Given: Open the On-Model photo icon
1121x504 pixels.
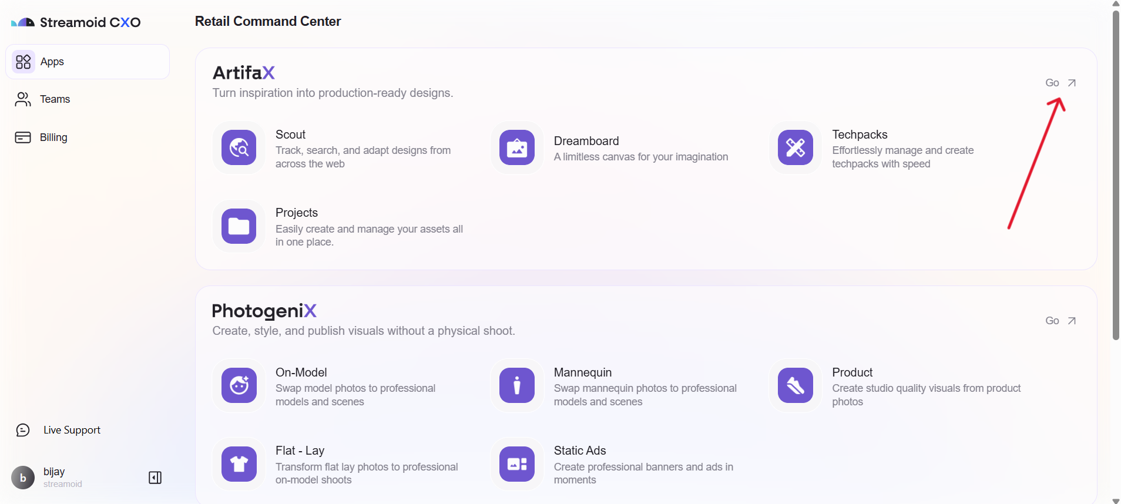Looking at the screenshot, I should 239,385.
